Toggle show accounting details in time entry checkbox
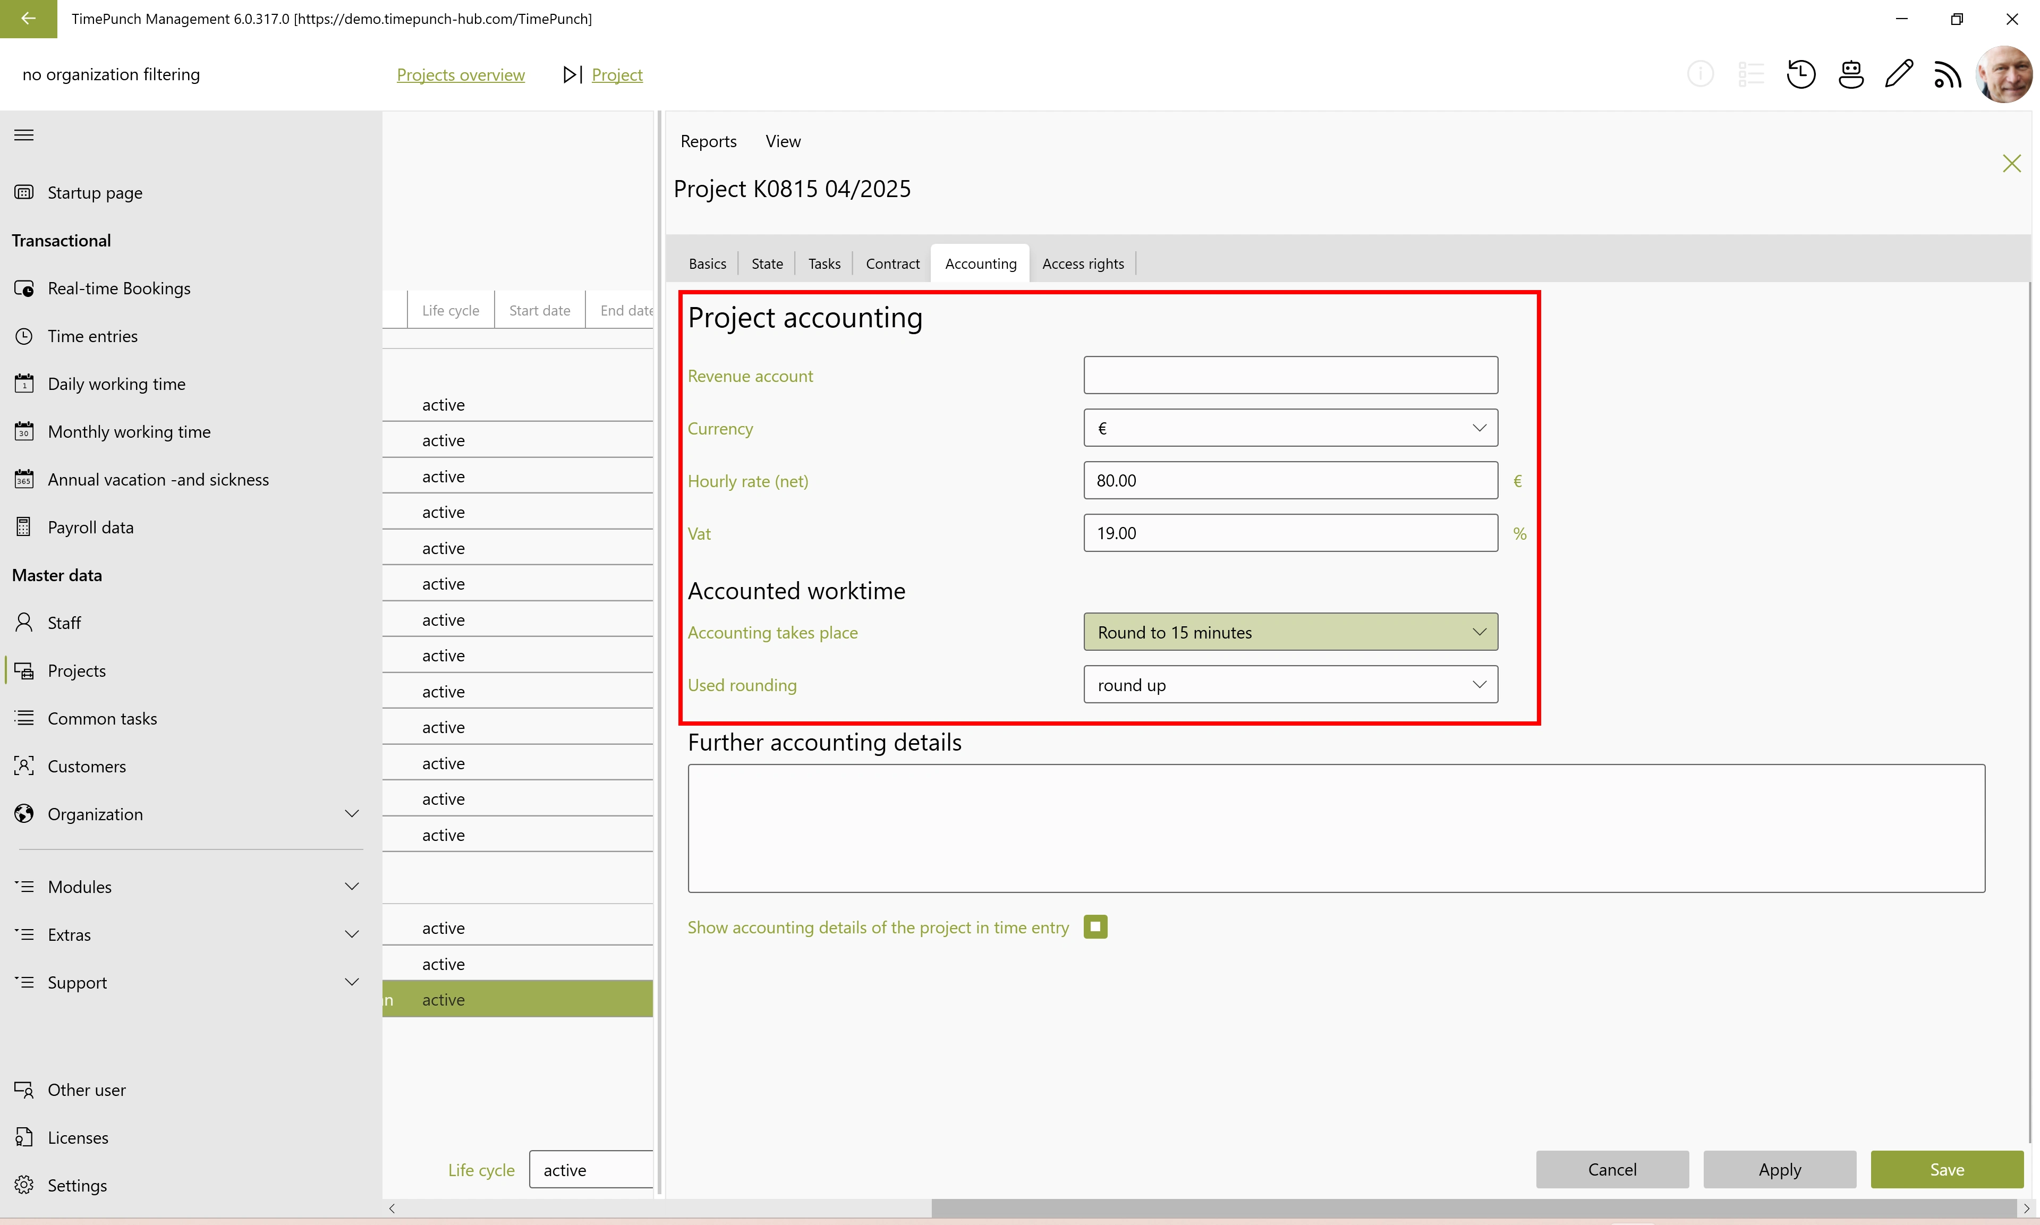The image size is (2040, 1225). click(x=1095, y=927)
